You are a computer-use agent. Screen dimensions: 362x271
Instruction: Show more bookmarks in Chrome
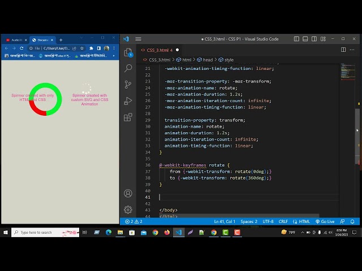tap(114, 56)
